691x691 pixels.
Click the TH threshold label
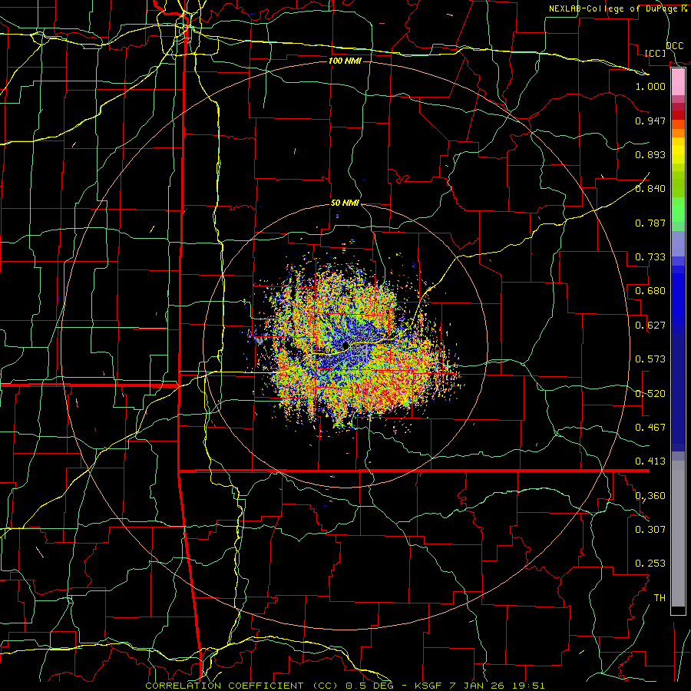(660, 598)
